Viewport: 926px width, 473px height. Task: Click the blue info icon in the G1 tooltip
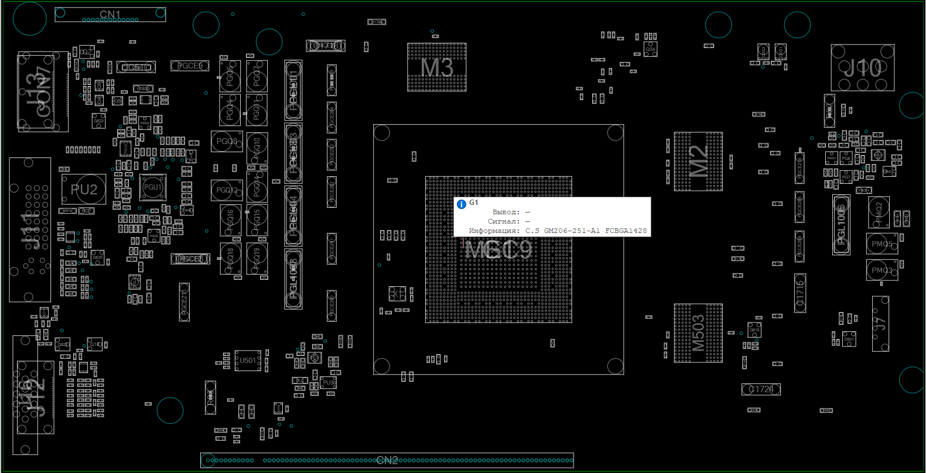[462, 204]
